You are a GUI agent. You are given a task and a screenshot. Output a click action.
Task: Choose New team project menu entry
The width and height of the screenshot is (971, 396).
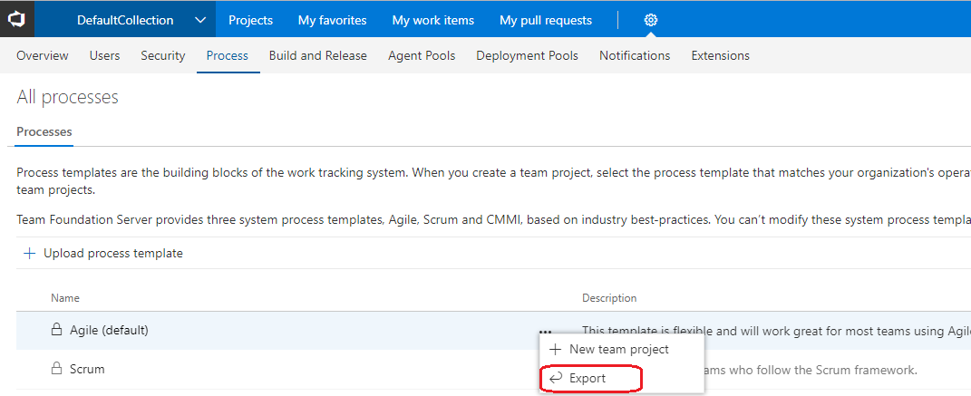click(619, 349)
